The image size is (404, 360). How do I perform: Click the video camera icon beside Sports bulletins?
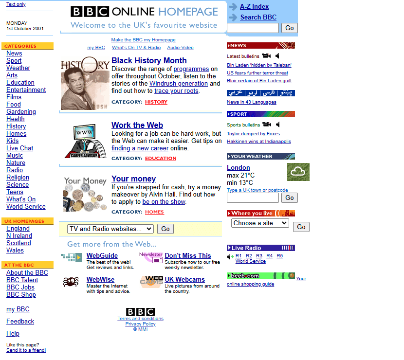pyautogui.click(x=267, y=125)
